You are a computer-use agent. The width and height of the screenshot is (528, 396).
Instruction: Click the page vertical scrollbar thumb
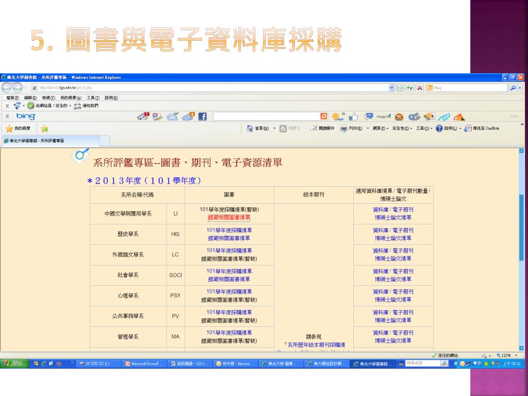click(521, 227)
